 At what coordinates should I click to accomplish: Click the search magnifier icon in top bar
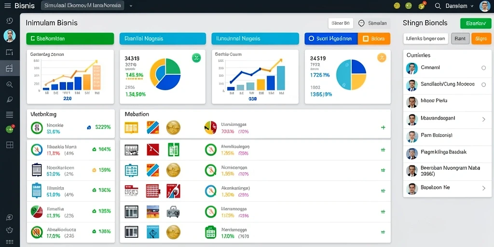click(x=438, y=6)
